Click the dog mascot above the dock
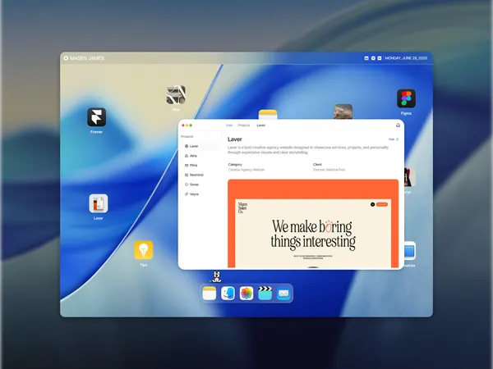493x369 pixels. [x=216, y=277]
